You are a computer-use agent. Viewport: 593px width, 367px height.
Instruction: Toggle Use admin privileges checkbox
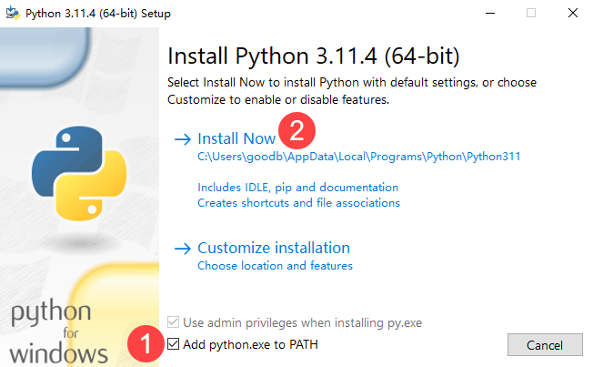tap(173, 322)
